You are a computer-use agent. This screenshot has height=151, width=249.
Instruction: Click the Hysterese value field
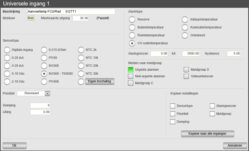[x=231, y=53]
